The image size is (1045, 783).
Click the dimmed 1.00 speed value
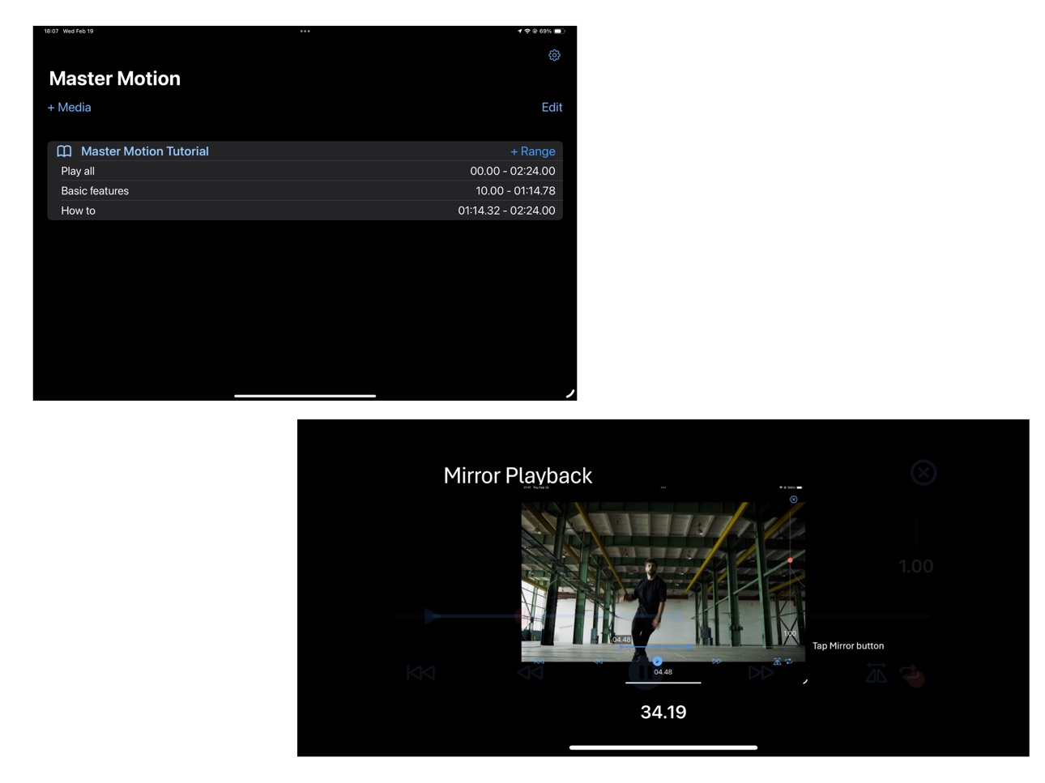[x=916, y=566]
